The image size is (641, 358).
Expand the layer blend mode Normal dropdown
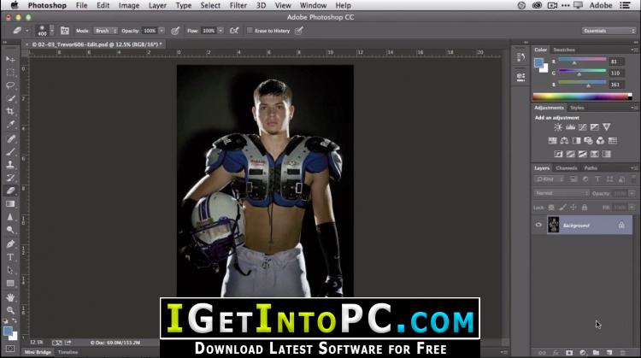562,193
